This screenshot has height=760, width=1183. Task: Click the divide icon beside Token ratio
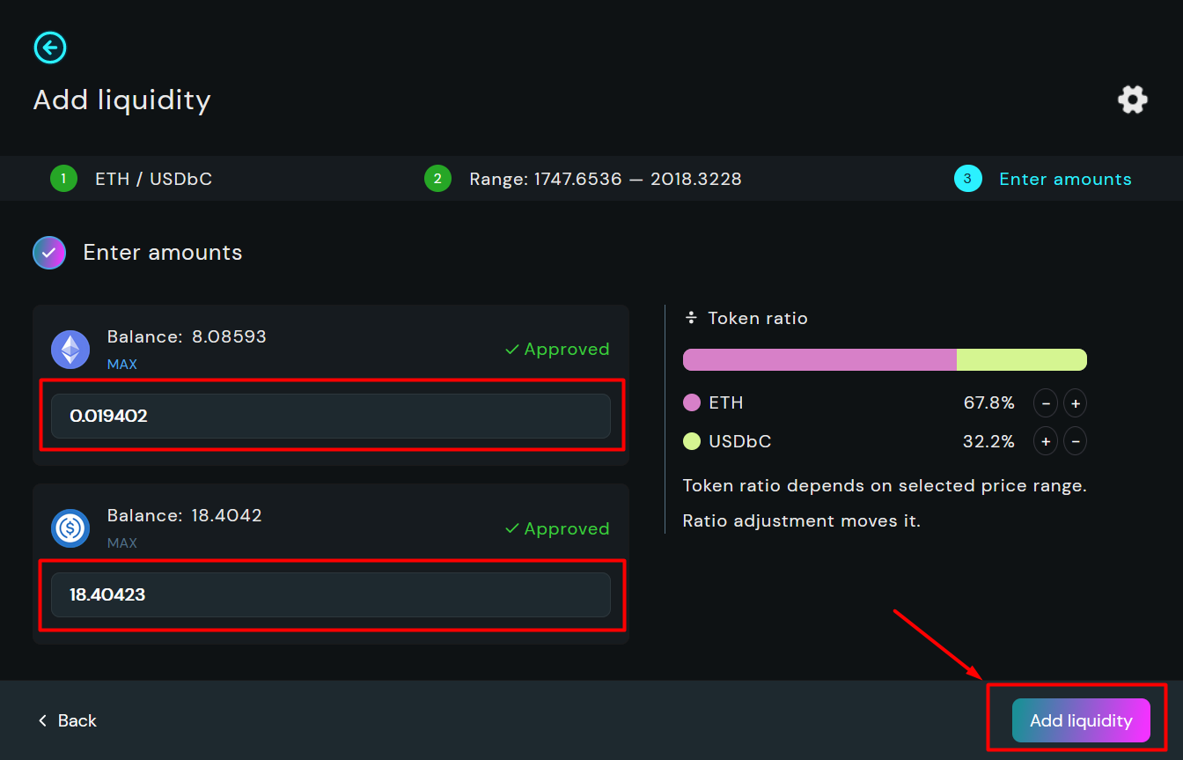[x=691, y=318]
